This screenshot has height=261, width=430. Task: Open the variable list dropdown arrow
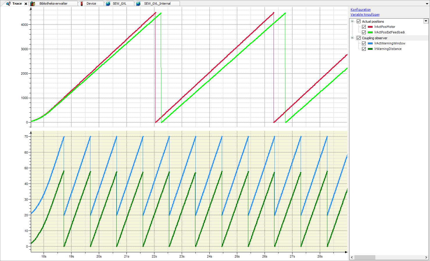pyautogui.click(x=426, y=21)
